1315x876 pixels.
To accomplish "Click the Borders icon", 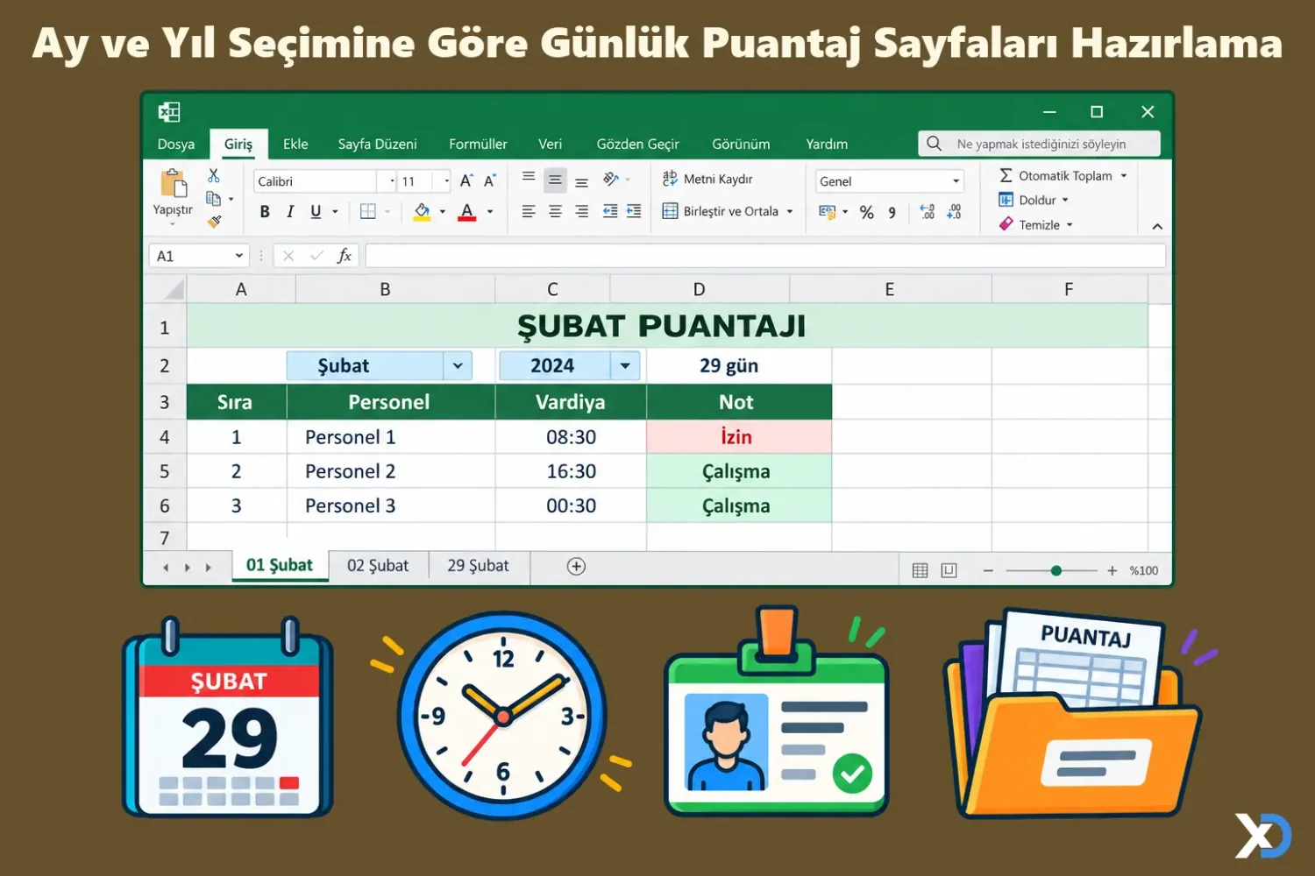I will (368, 211).
